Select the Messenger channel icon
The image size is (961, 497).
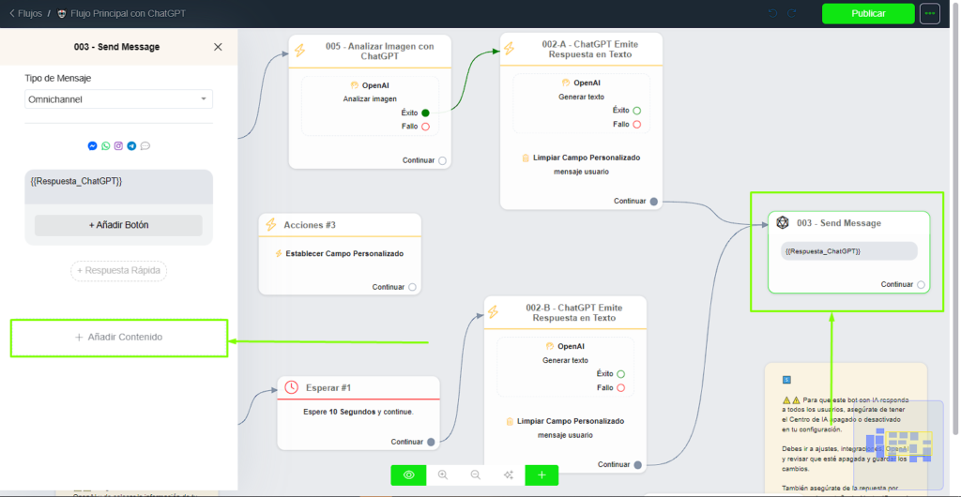[93, 146]
